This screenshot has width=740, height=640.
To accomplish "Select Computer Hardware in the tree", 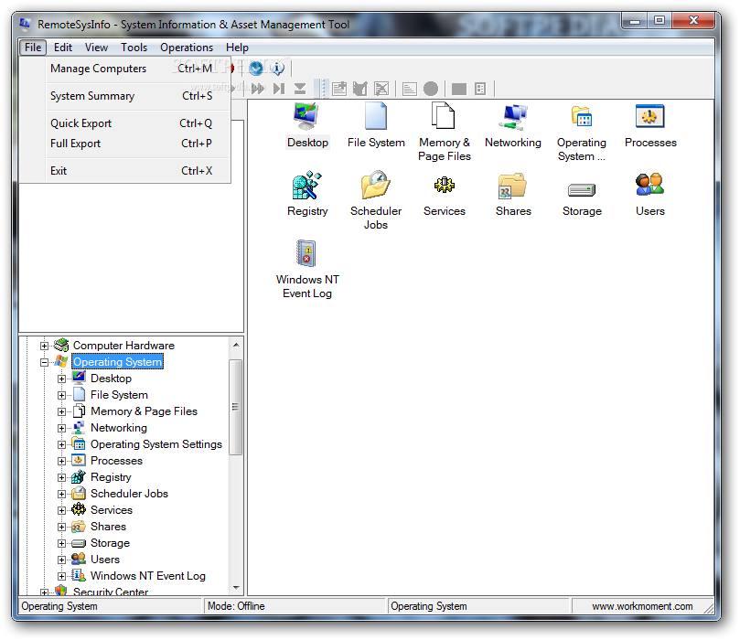I will (123, 346).
